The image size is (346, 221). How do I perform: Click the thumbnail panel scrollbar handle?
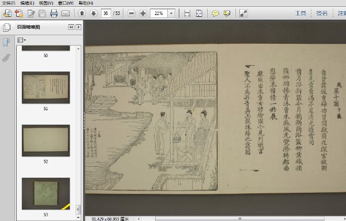coord(78,209)
